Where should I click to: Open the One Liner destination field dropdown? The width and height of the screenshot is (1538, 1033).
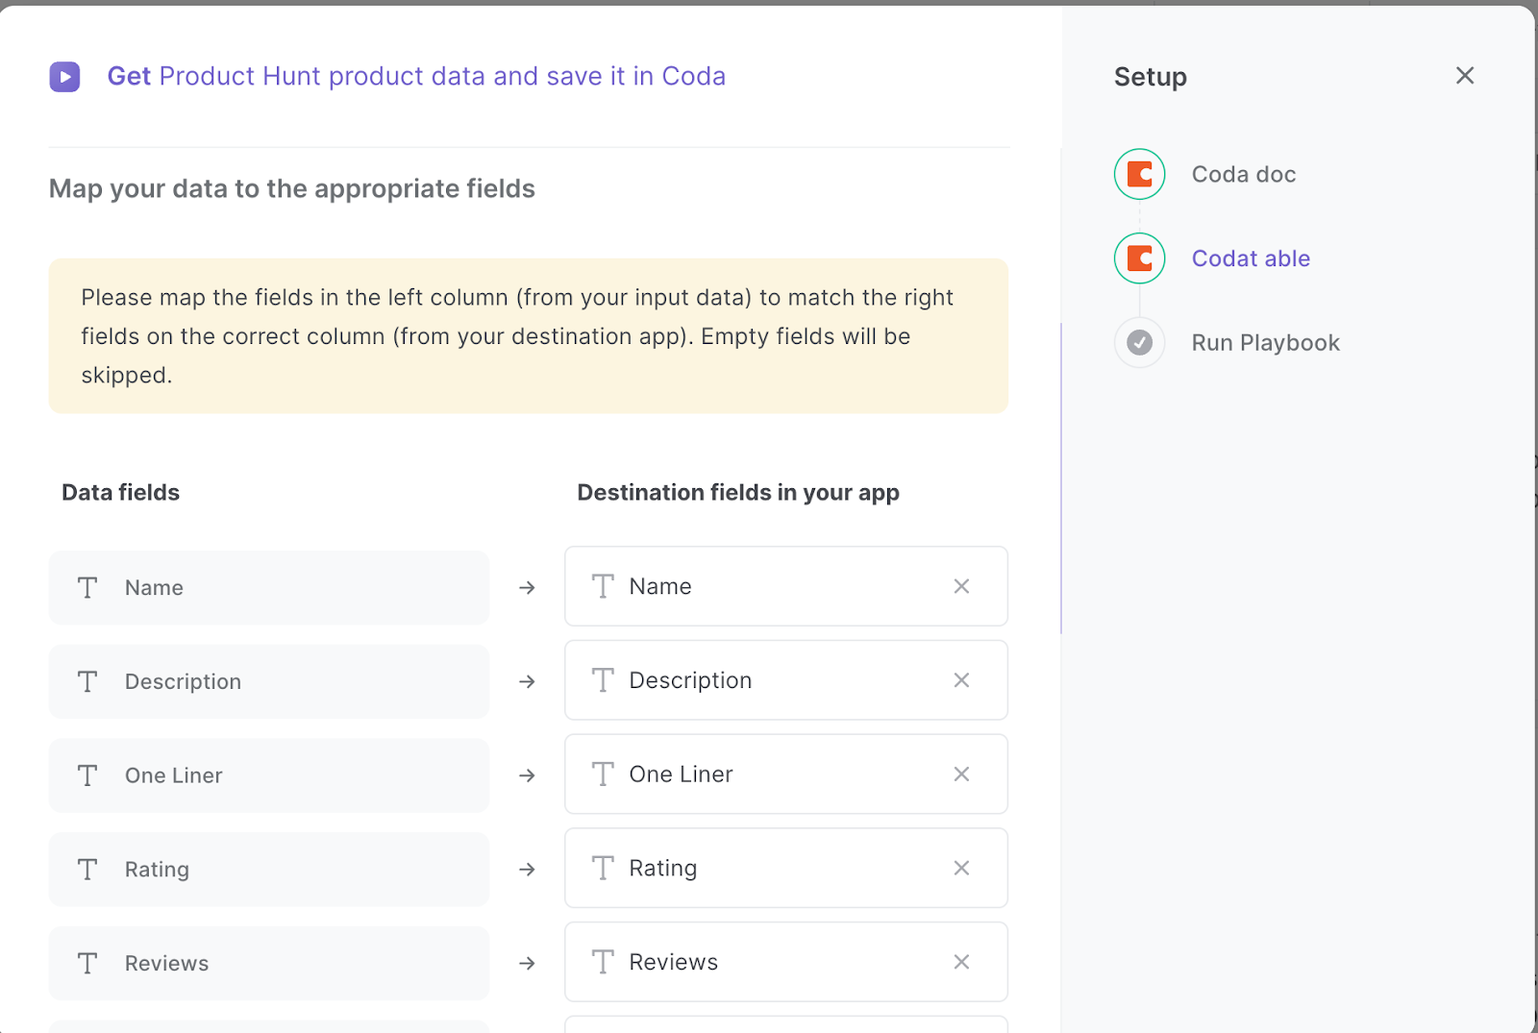pos(786,775)
